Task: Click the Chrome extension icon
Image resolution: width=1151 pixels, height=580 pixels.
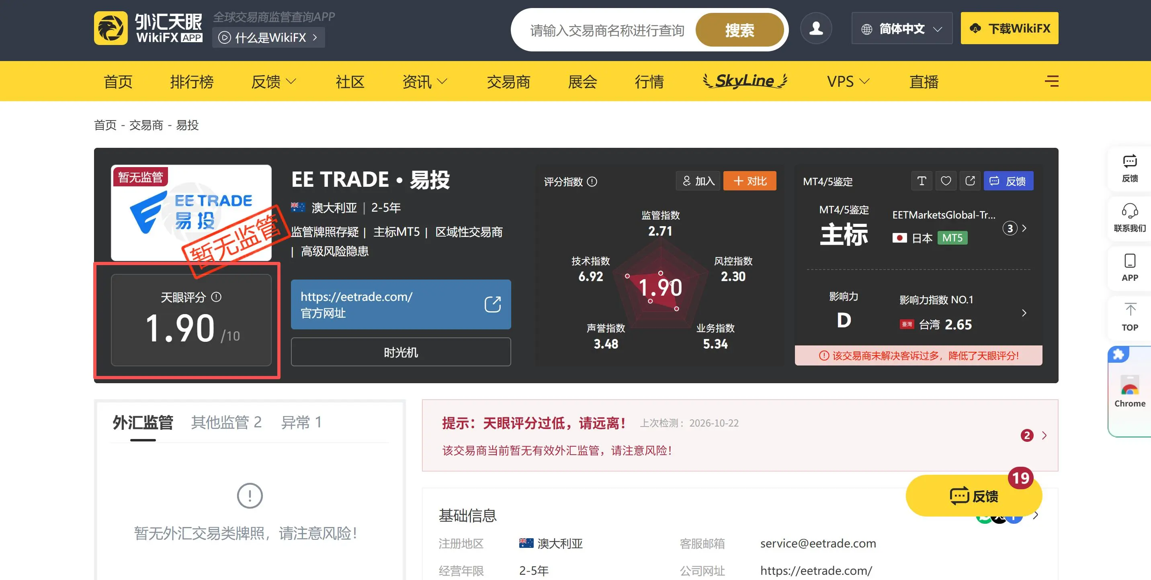Action: 1130,391
